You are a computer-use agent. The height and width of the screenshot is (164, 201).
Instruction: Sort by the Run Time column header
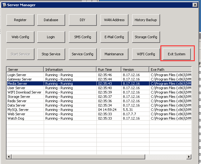109,70
